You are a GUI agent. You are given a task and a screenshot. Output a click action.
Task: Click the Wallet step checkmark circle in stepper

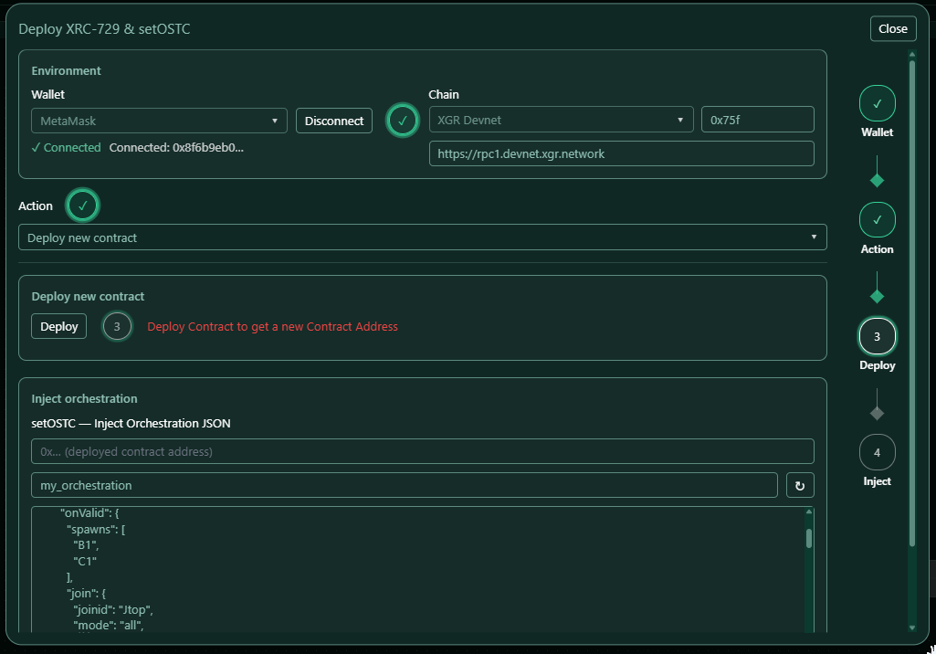pyautogui.click(x=877, y=103)
